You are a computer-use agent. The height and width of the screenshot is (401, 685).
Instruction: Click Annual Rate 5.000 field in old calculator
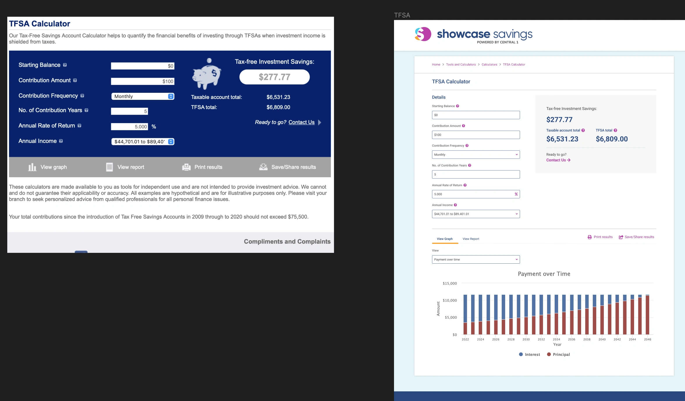(x=129, y=127)
